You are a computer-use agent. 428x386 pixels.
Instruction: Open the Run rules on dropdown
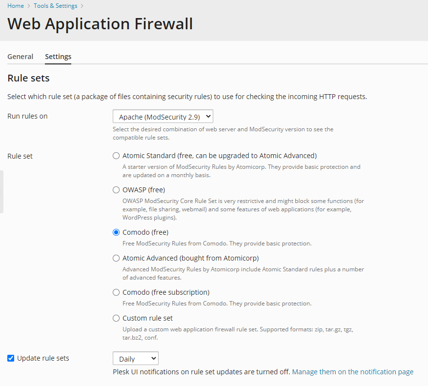click(163, 117)
